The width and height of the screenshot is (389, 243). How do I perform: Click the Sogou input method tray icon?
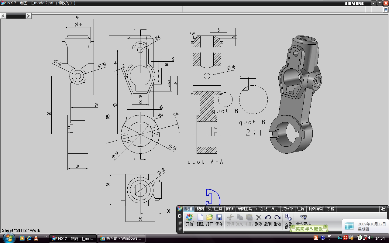(x=316, y=238)
